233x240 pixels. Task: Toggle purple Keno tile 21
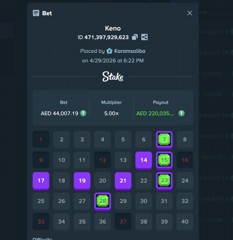click(123, 181)
